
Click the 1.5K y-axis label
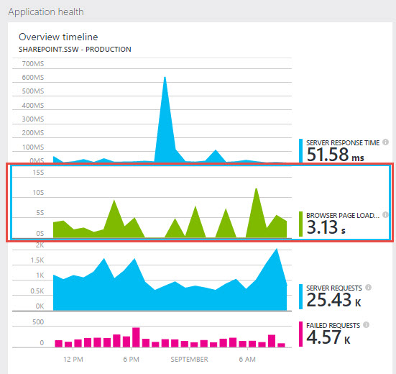37,260
